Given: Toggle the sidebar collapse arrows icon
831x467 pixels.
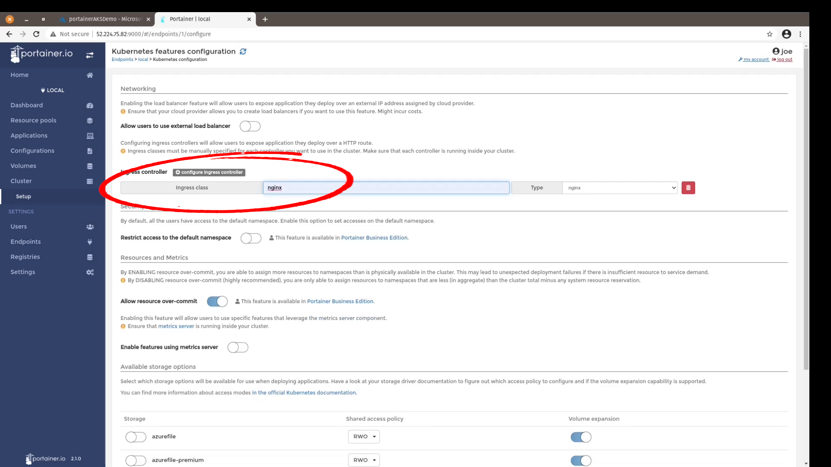Looking at the screenshot, I should click(90, 55).
